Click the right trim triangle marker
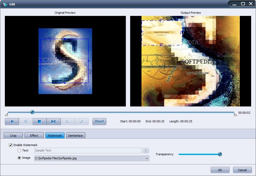Image resolution: width=256 pixels, height=176 pixels. pyautogui.click(x=235, y=114)
